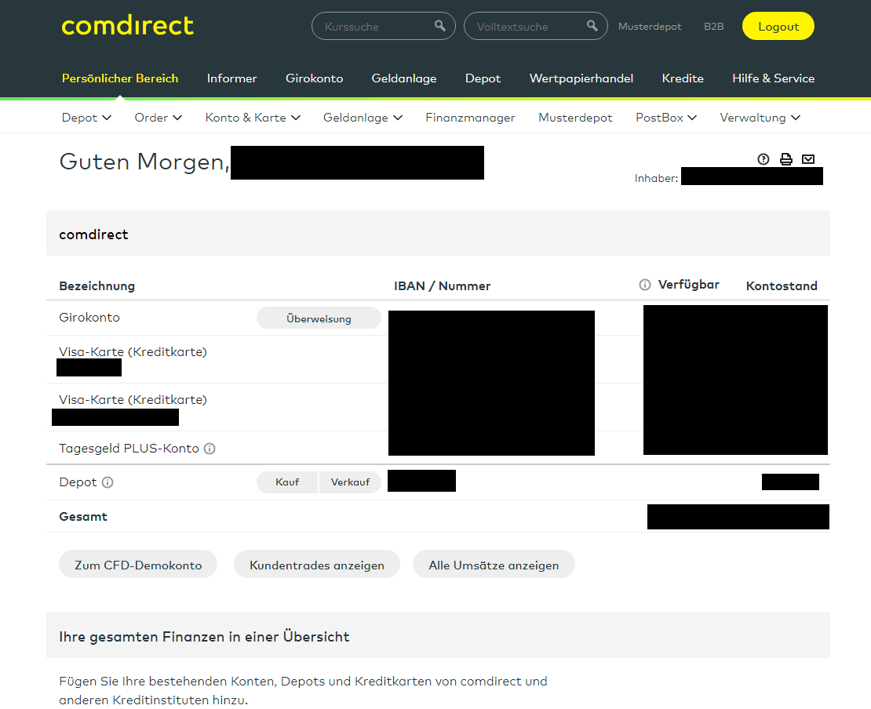
Task: Switch to the Wertpapierhandel navigation tab
Action: 581,78
